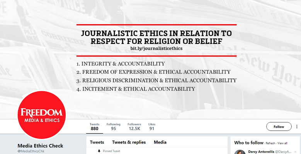Click the bit.ly/journalisticethics text in the header banner
This screenshot has width=301, height=154.
pos(156,49)
